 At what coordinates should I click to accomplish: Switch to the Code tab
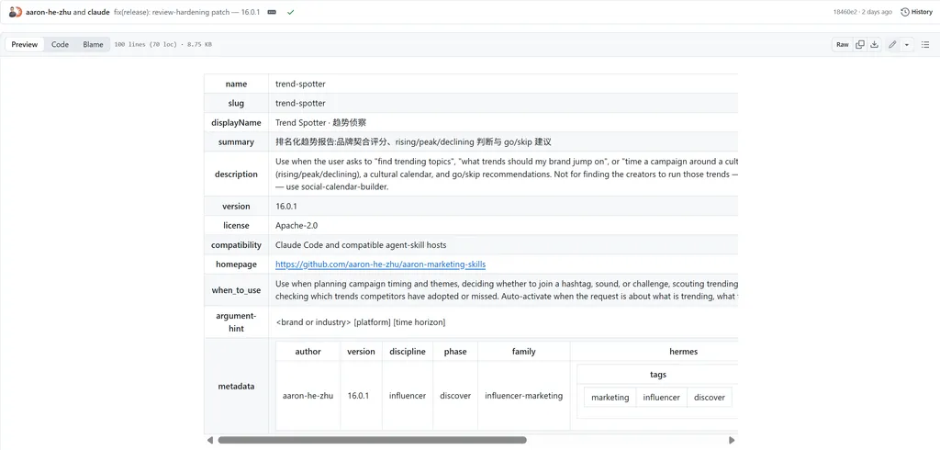tap(60, 44)
